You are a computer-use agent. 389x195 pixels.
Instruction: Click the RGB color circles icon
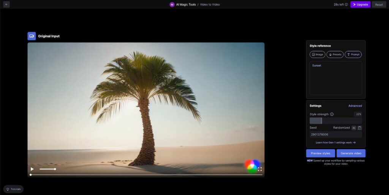tap(251, 165)
